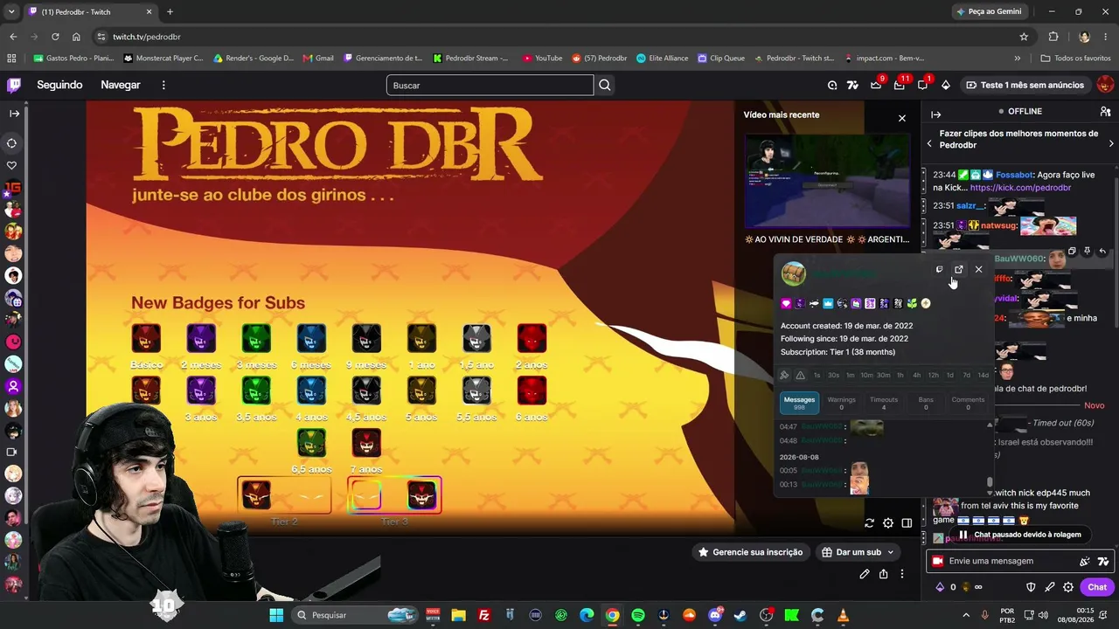Open the Windows Start button
This screenshot has width=1119, height=629.
(x=276, y=615)
